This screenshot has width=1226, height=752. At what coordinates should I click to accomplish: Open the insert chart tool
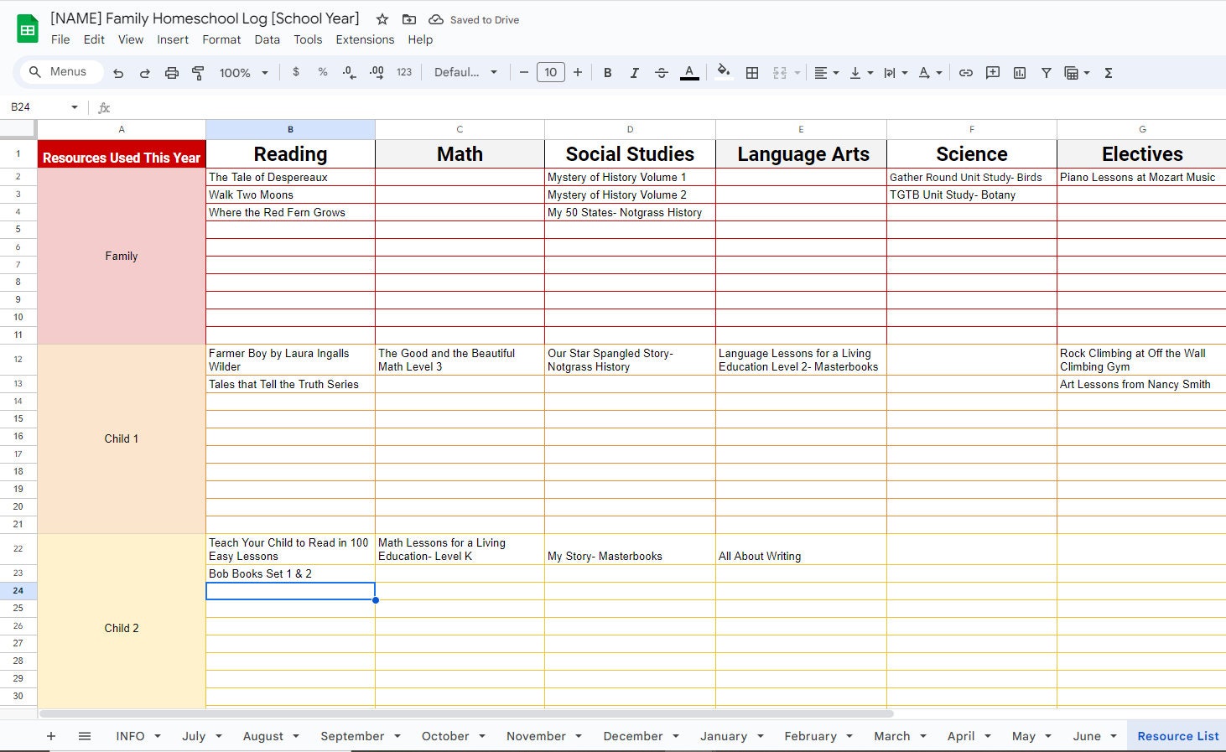click(1019, 73)
